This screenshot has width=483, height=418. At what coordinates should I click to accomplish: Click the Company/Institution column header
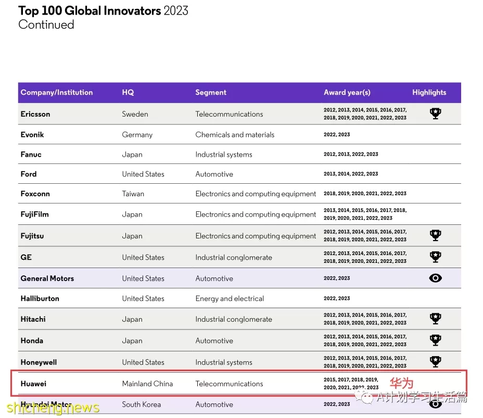57,93
